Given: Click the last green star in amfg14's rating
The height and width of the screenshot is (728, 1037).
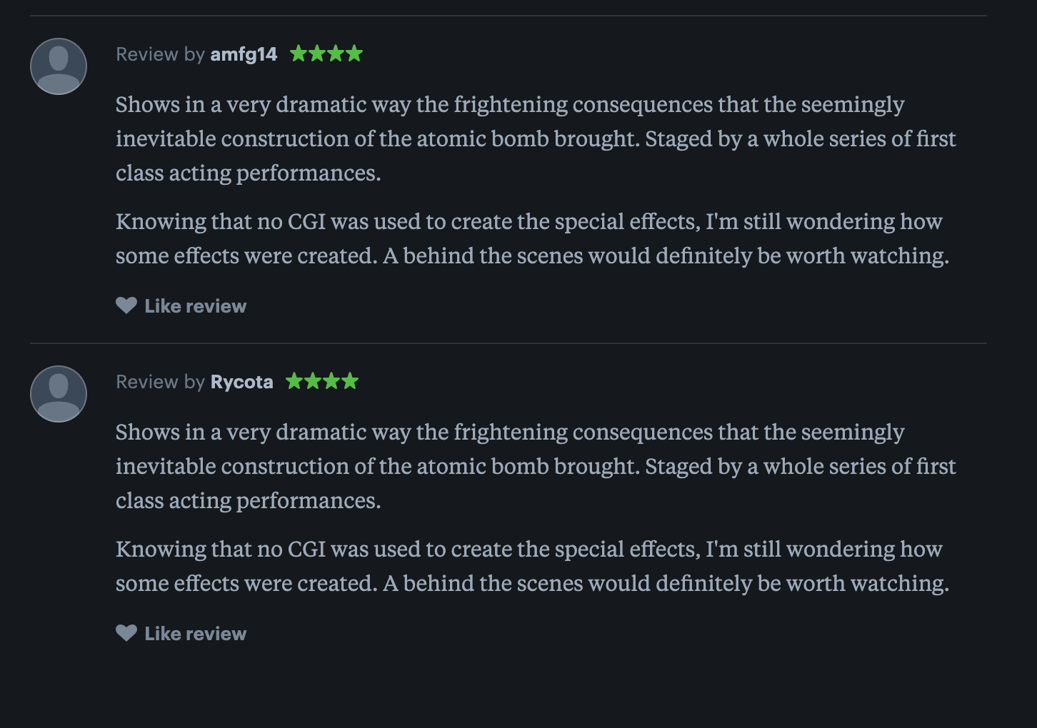Looking at the screenshot, I should (354, 53).
